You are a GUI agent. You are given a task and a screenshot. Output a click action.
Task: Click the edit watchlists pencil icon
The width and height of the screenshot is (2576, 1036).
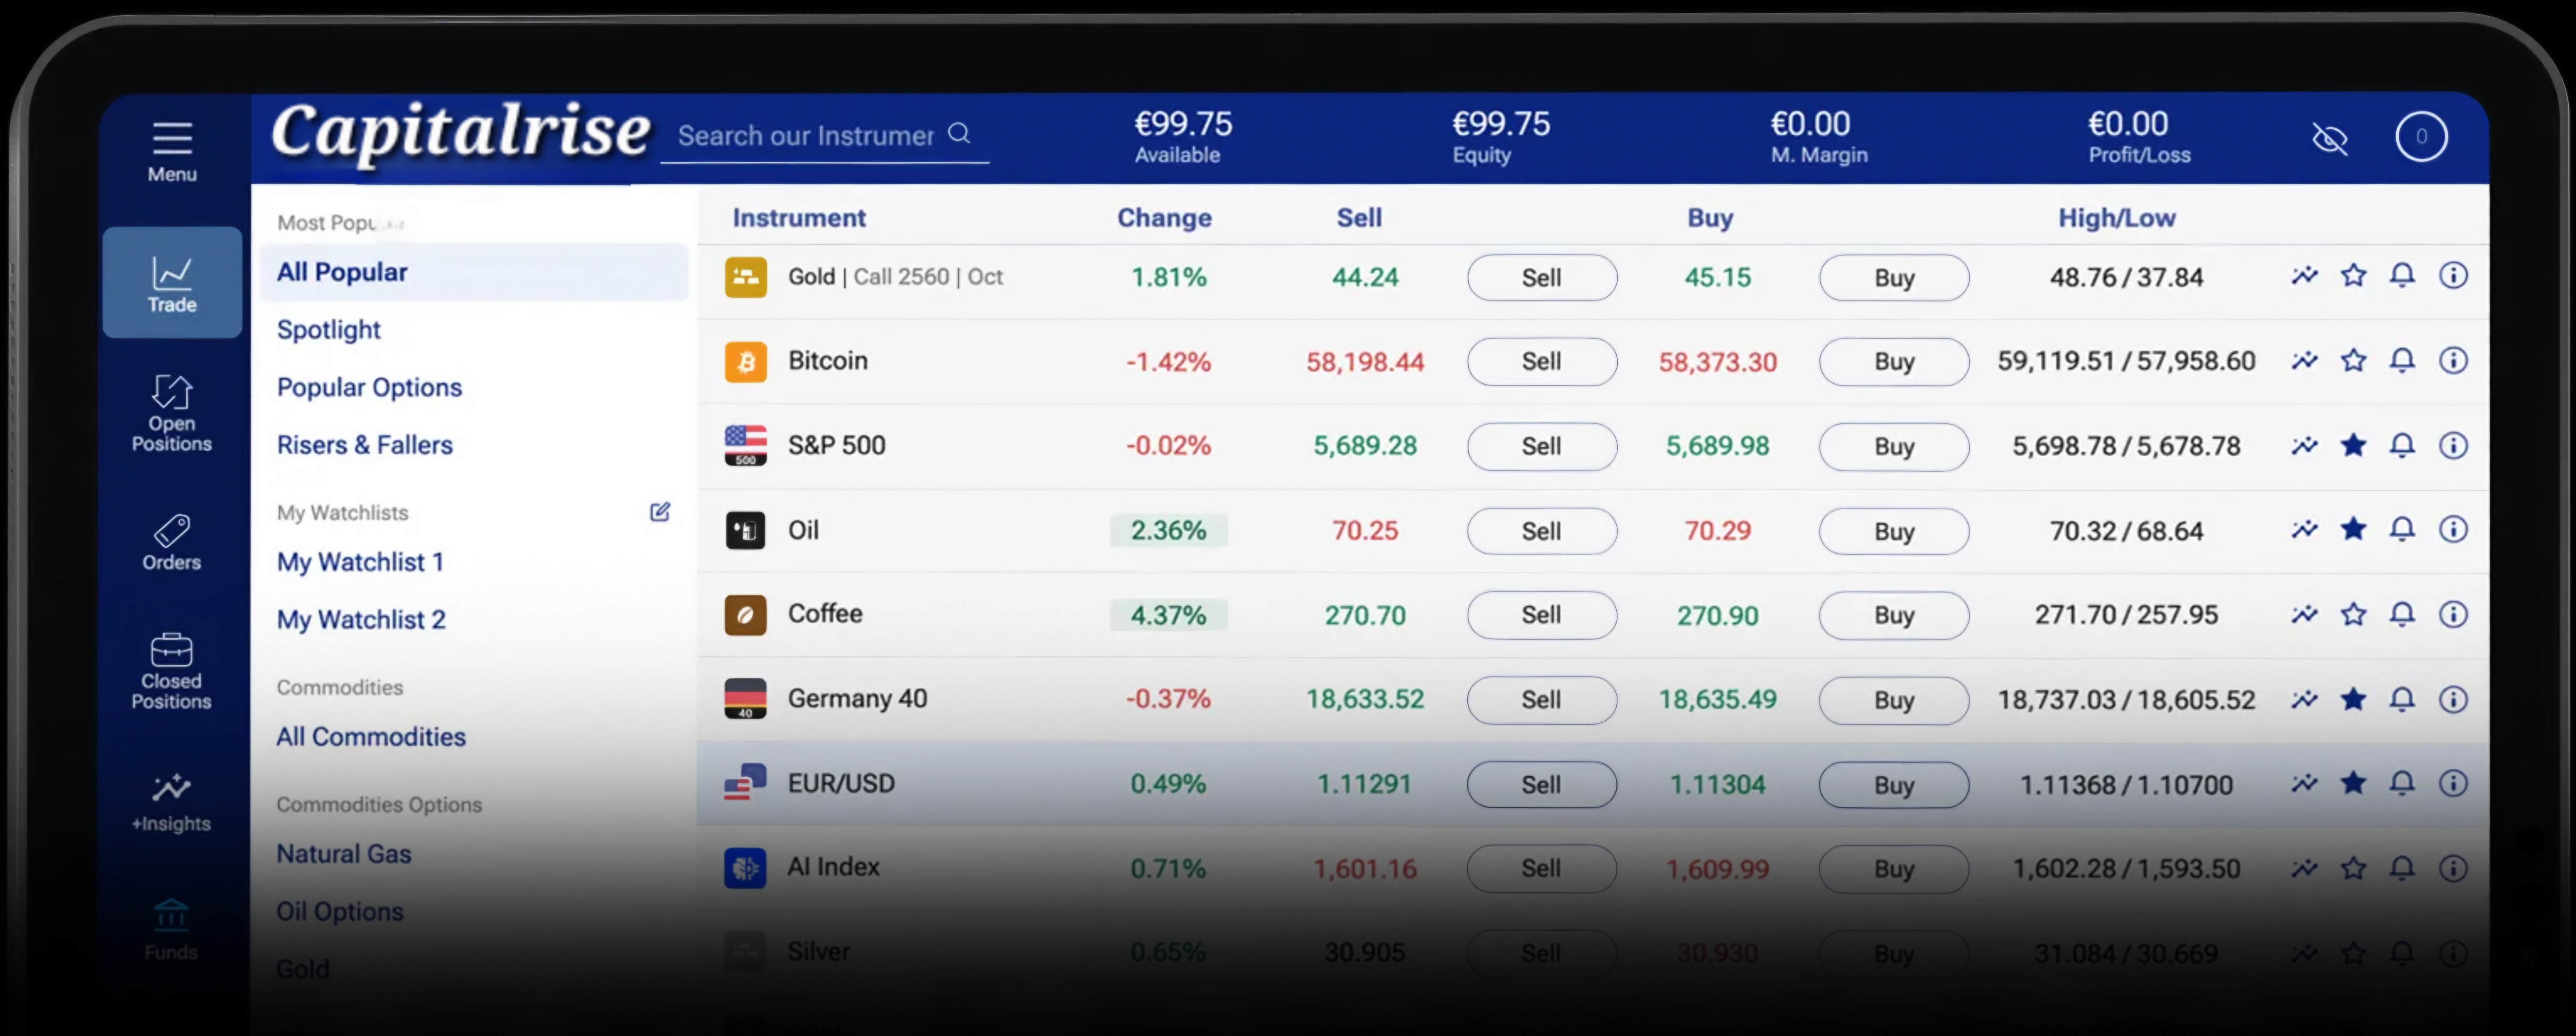[x=660, y=512]
